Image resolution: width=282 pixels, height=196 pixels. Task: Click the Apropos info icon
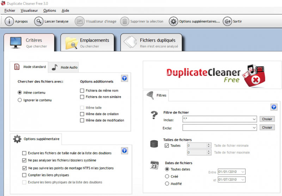(x=9, y=21)
